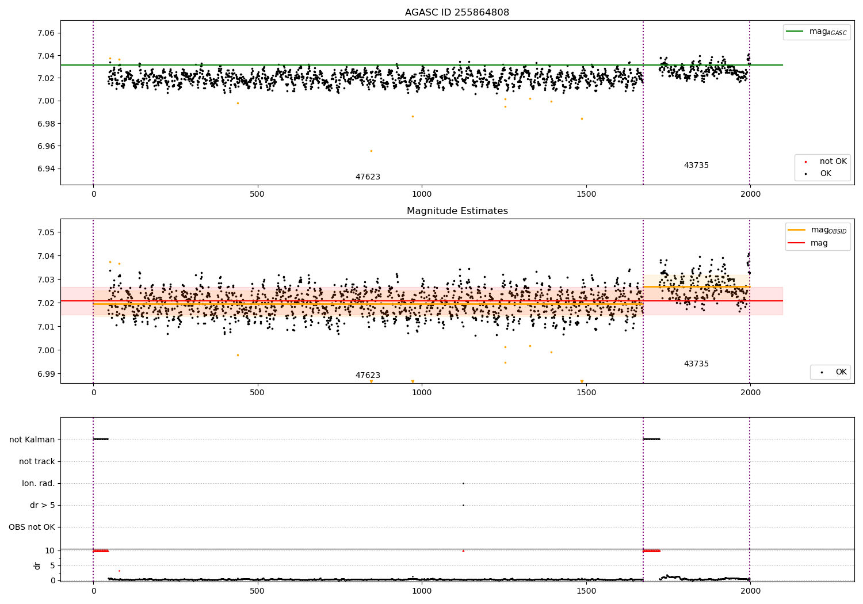Click the plot title AGASC ID 255864808
This screenshot has height=604, width=863.
tap(457, 13)
